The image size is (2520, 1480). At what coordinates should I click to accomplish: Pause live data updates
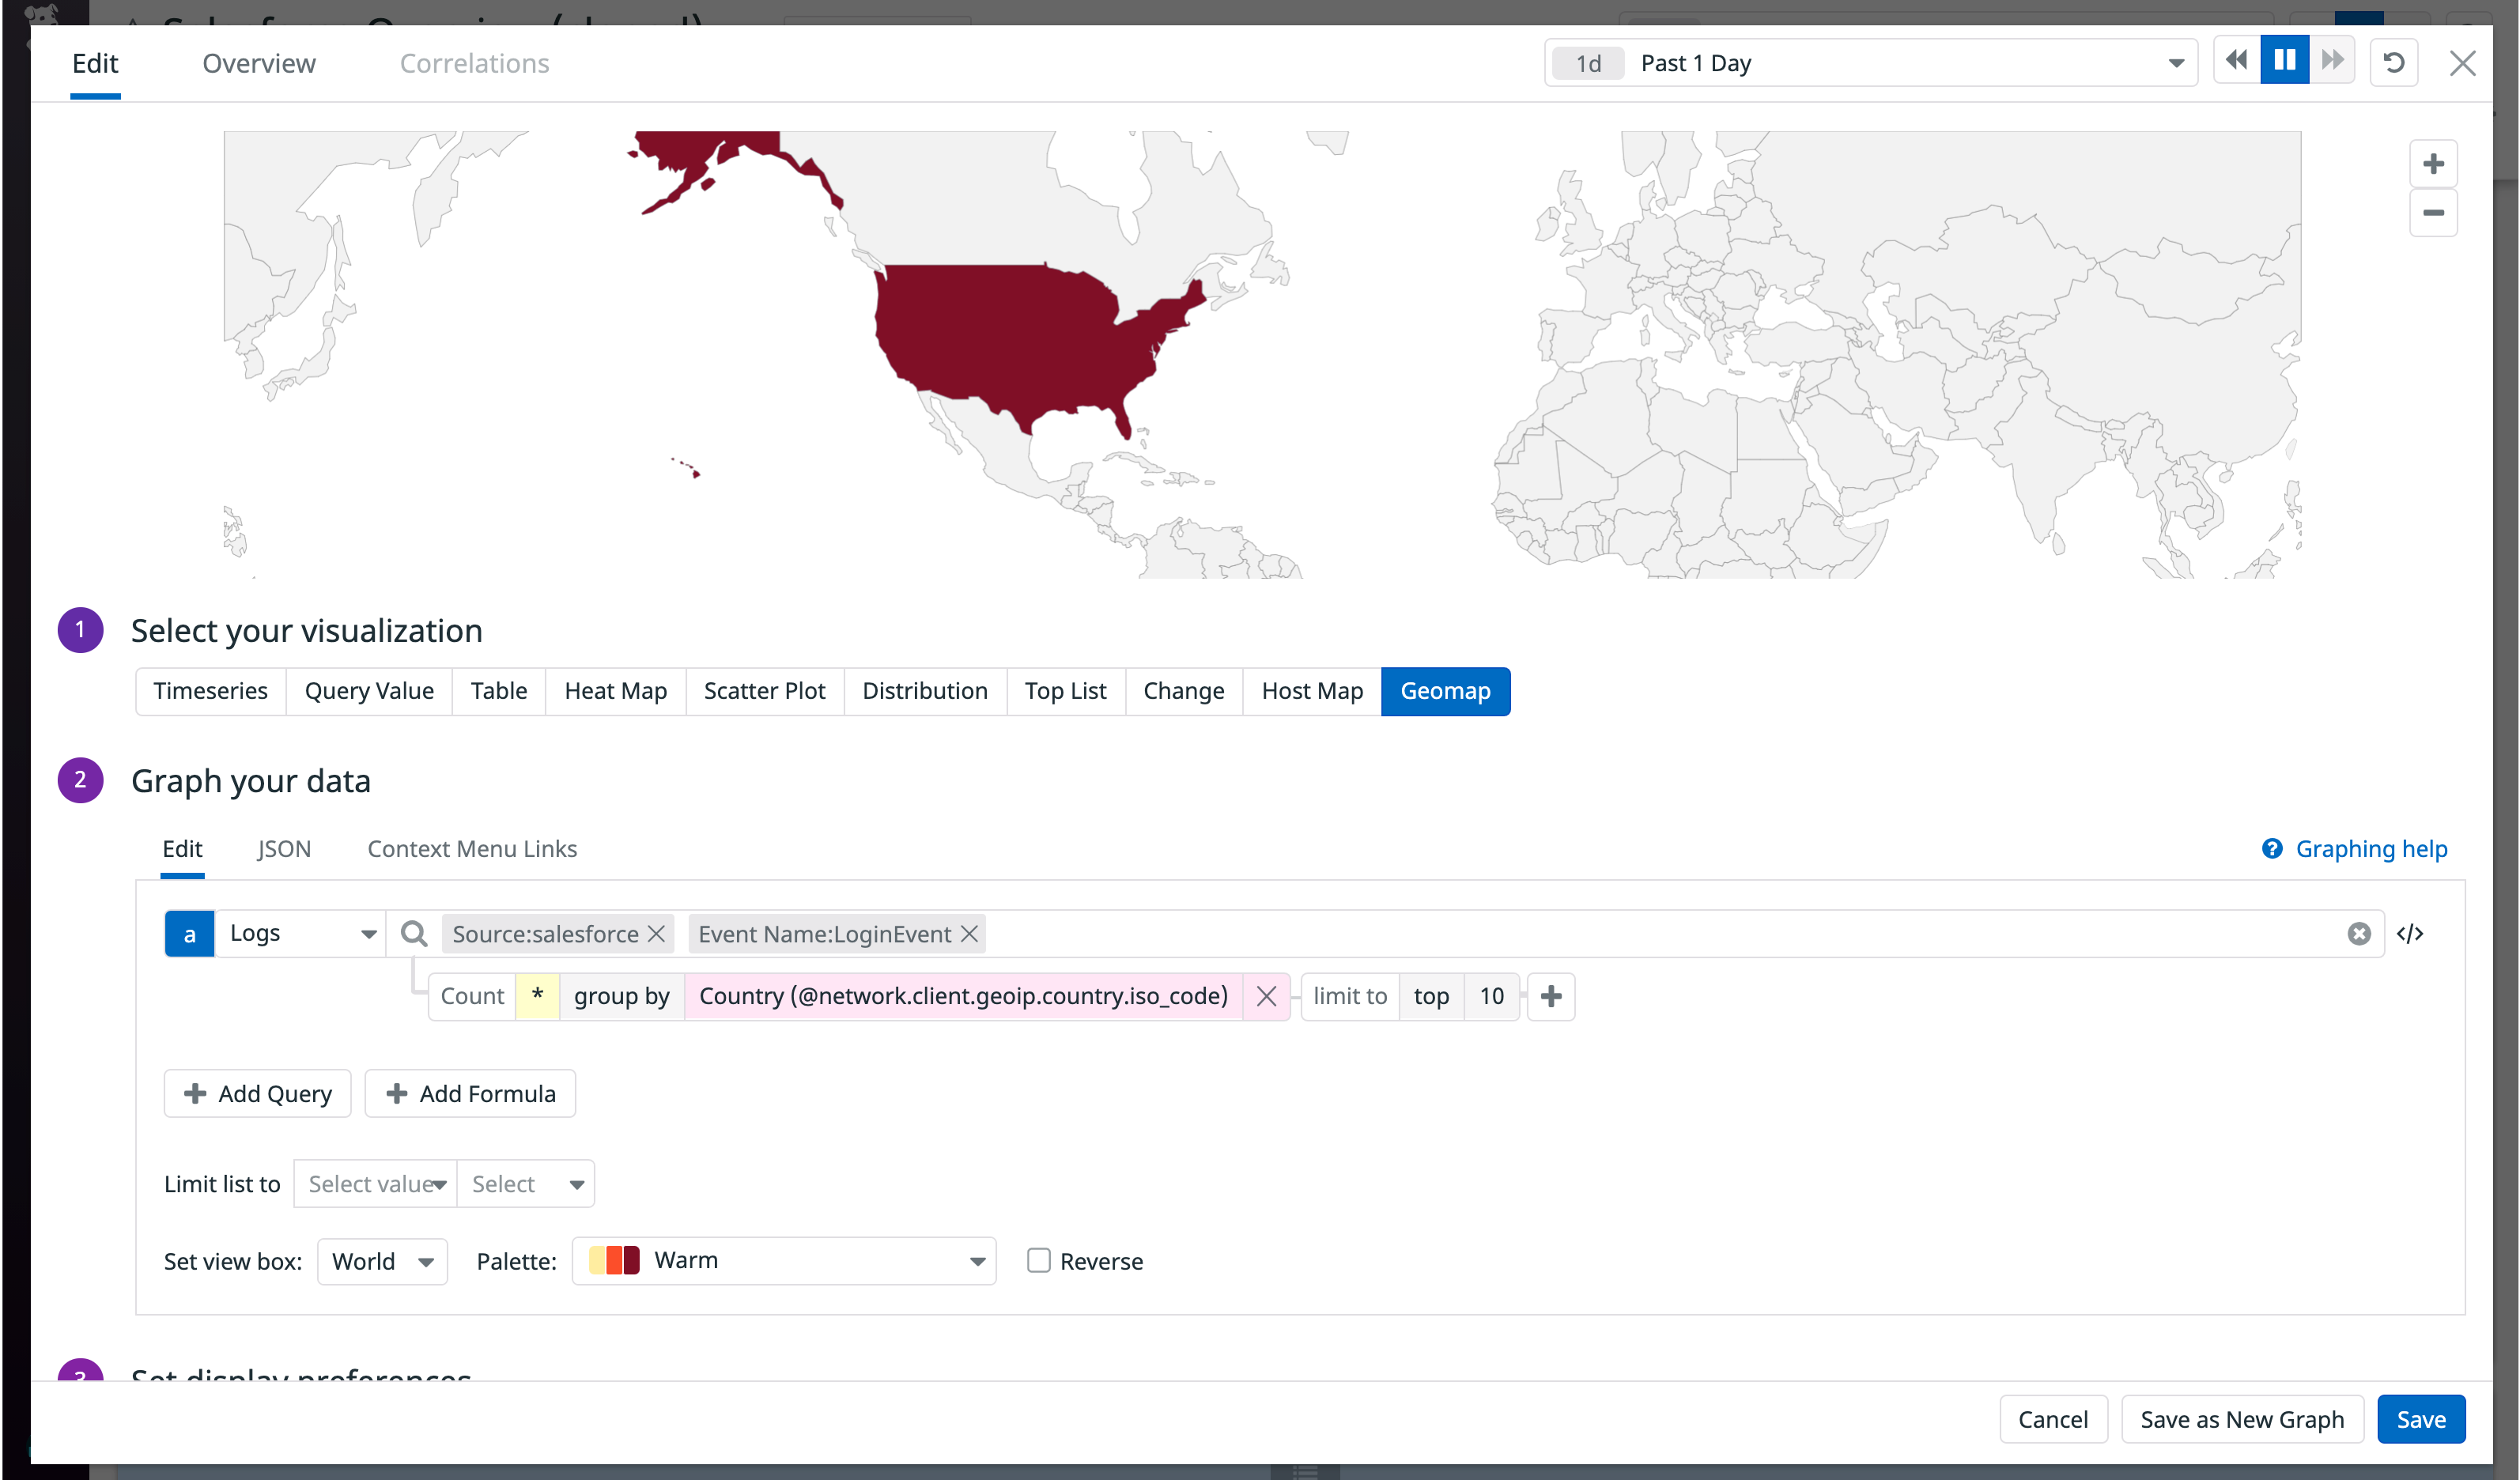tap(2284, 60)
